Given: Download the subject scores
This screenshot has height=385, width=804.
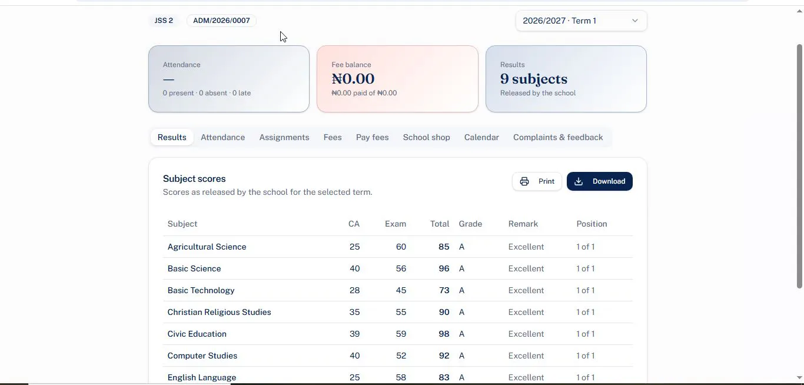Looking at the screenshot, I should click(x=600, y=181).
